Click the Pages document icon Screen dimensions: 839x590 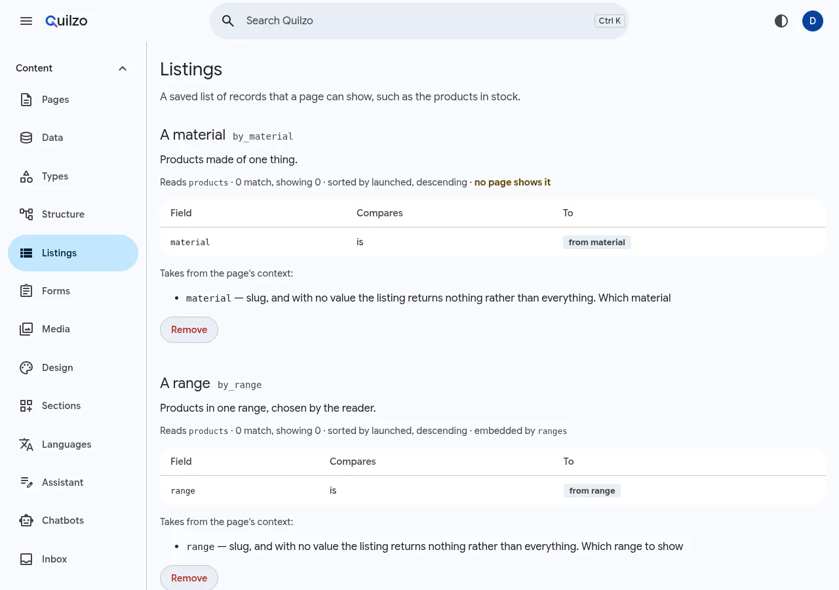point(26,100)
